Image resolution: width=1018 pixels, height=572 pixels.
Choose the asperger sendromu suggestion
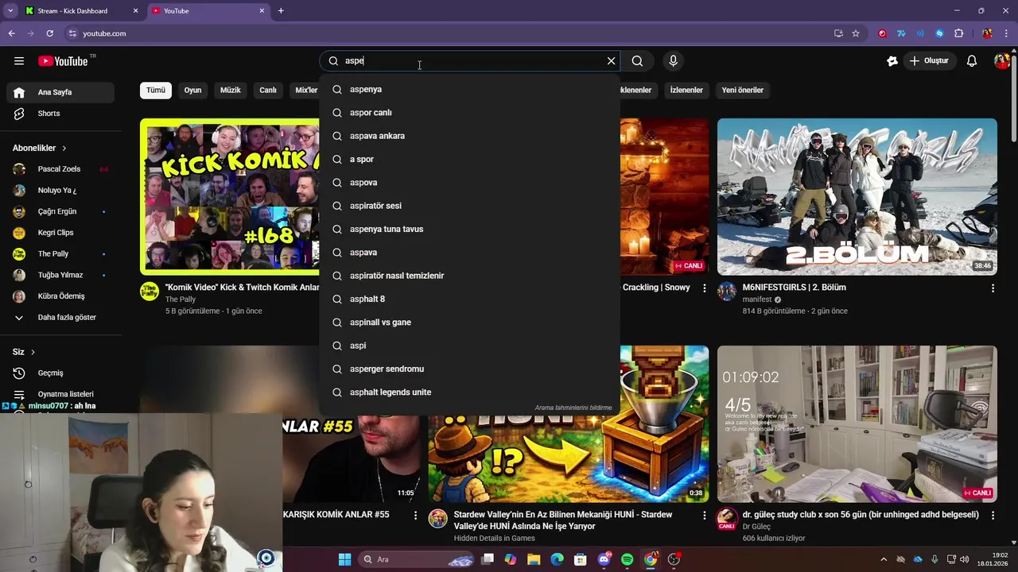(x=470, y=369)
